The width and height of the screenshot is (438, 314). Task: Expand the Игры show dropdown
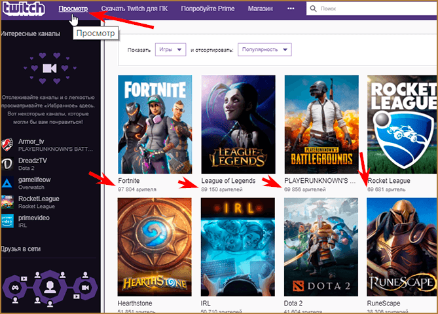(x=170, y=49)
